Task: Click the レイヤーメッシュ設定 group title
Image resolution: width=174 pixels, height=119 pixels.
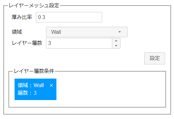Action: [34, 5]
